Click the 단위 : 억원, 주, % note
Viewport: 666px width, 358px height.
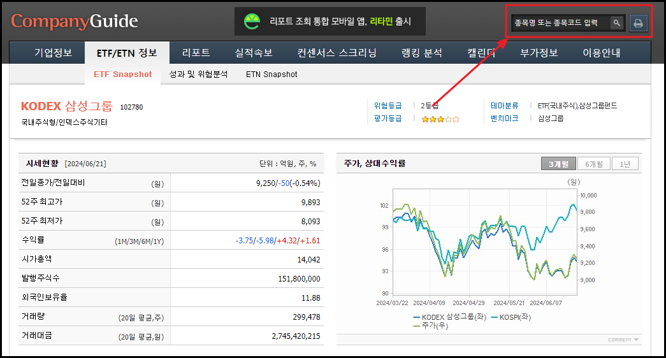pos(287,164)
